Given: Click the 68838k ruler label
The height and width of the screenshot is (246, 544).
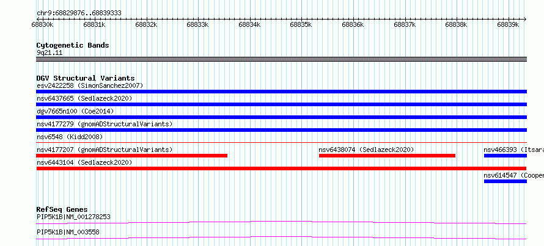Looking at the screenshot, I should pyautogui.click(x=456, y=24).
